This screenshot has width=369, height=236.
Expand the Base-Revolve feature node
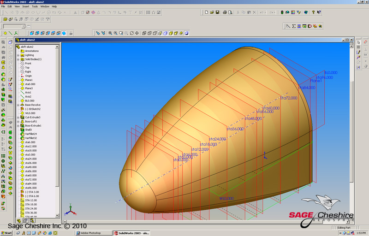[18, 105]
